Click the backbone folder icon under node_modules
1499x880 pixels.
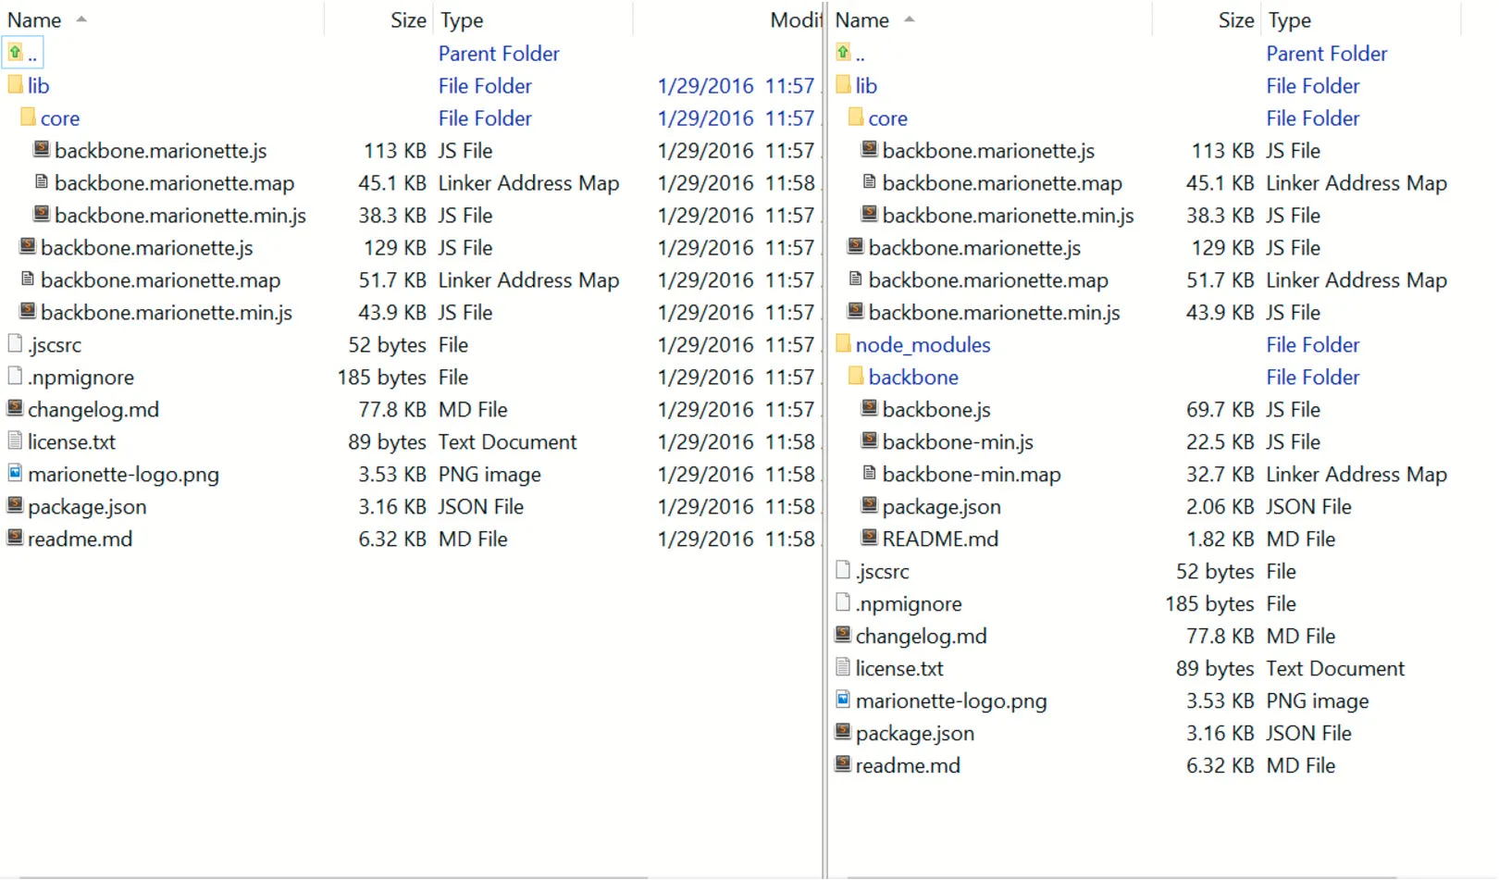click(x=856, y=376)
